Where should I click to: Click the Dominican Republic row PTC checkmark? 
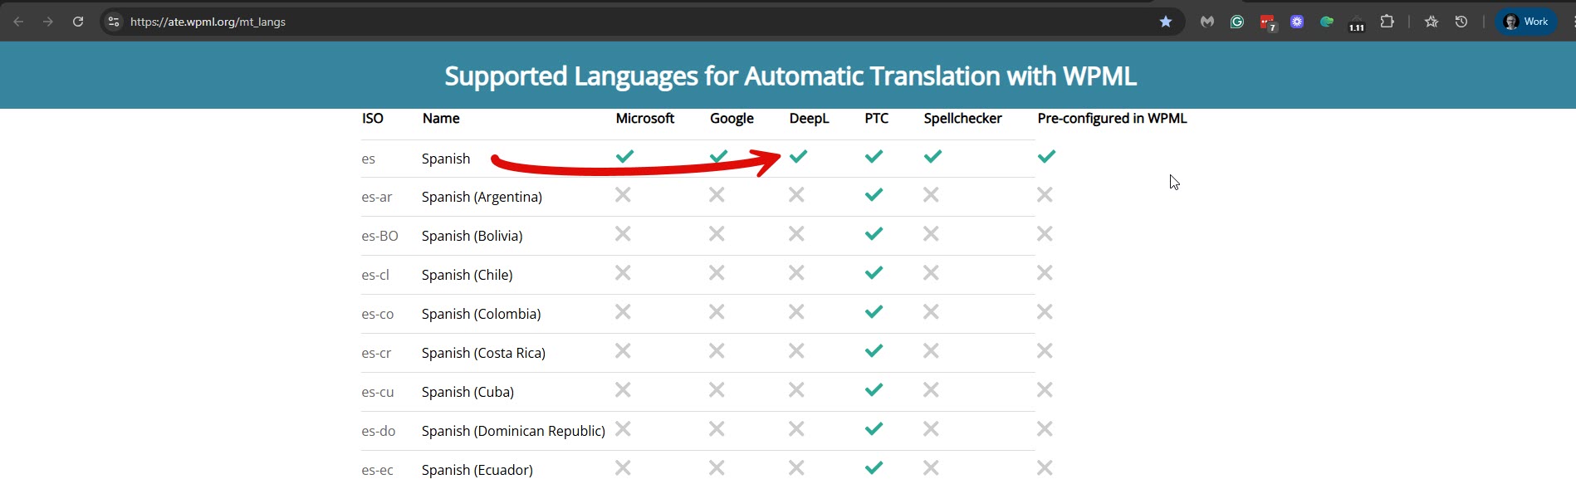click(874, 429)
